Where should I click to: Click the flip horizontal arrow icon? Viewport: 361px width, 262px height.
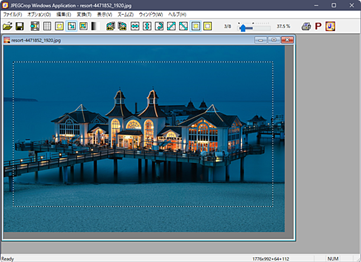[x=135, y=26]
